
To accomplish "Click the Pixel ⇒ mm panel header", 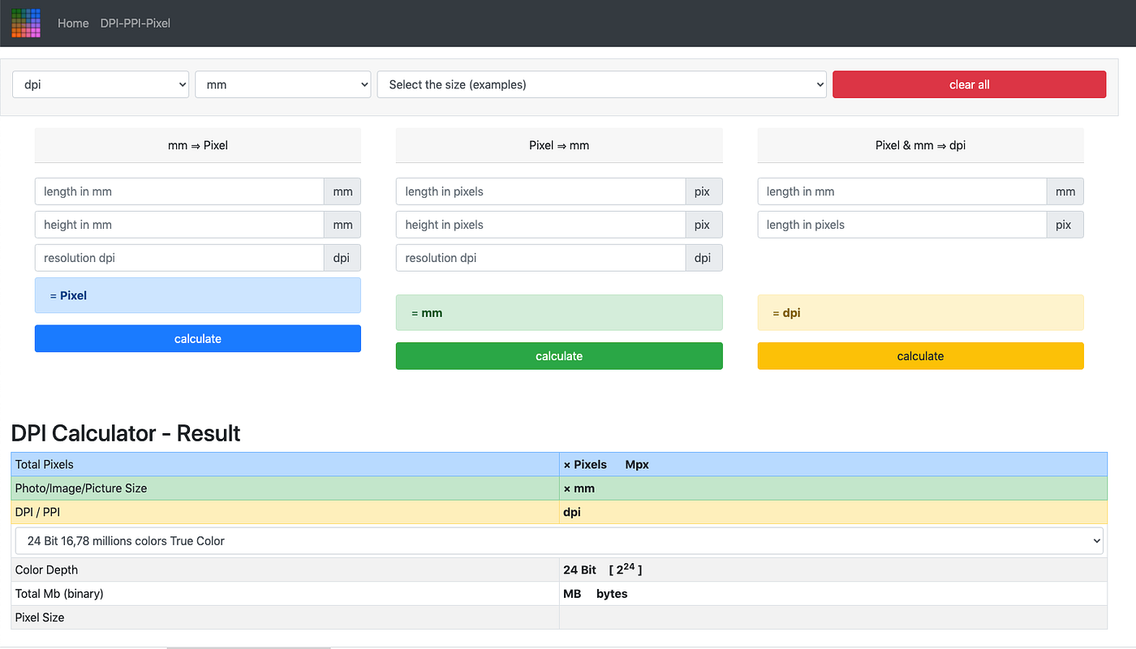I will 559,145.
